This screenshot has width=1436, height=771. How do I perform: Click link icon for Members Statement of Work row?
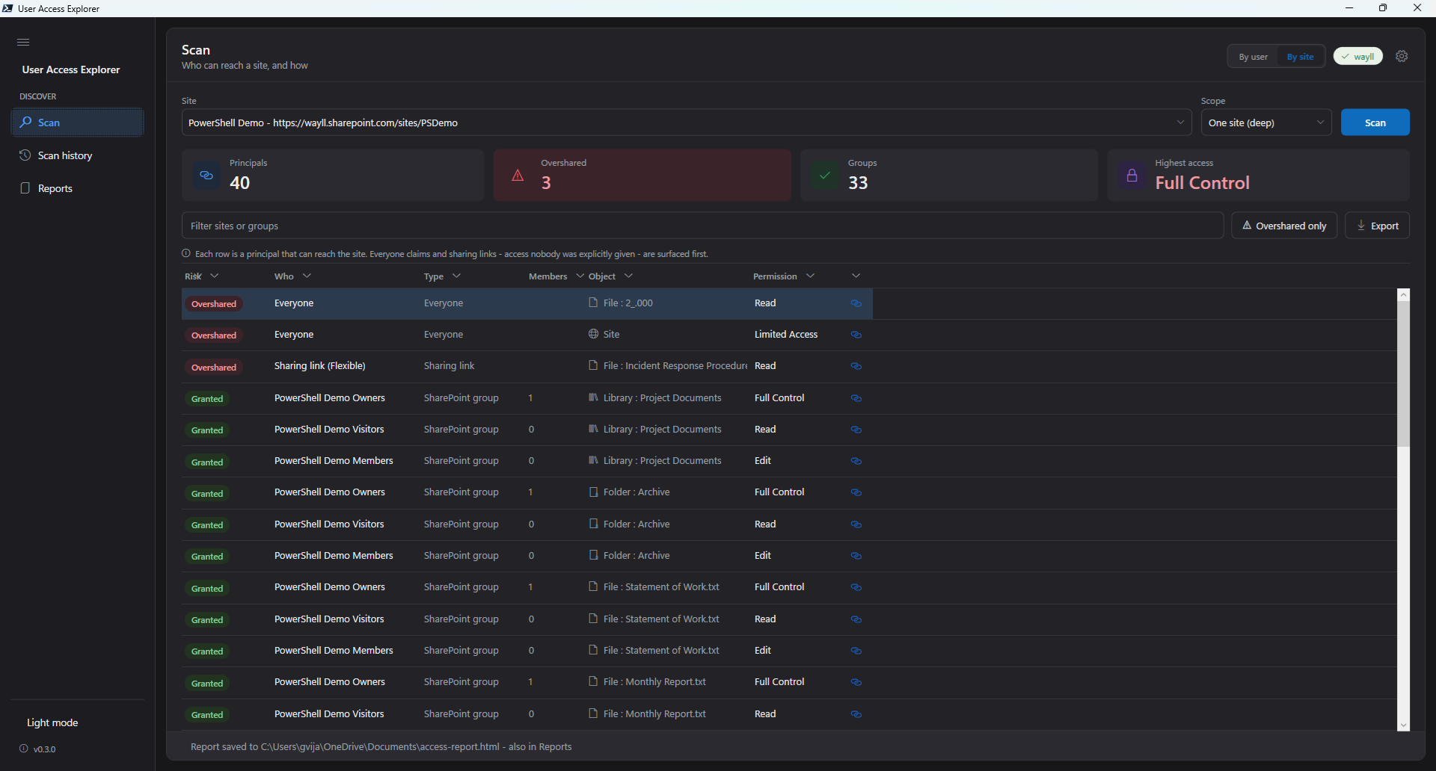856,651
